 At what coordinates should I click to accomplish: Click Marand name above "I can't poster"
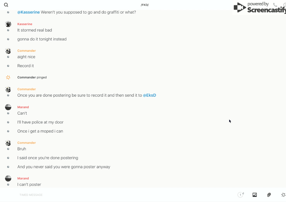[23, 178]
